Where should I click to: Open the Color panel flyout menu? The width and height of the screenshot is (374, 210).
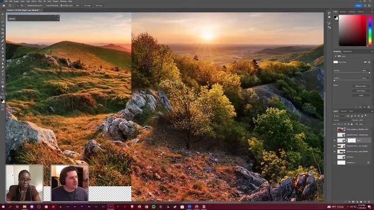(372, 12)
